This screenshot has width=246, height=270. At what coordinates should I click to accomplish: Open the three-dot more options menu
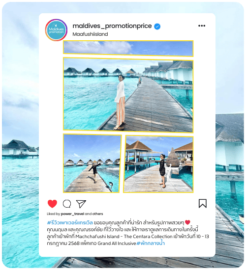202,26
